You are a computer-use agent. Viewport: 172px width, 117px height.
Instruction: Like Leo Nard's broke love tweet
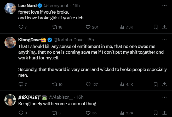click(88, 27)
